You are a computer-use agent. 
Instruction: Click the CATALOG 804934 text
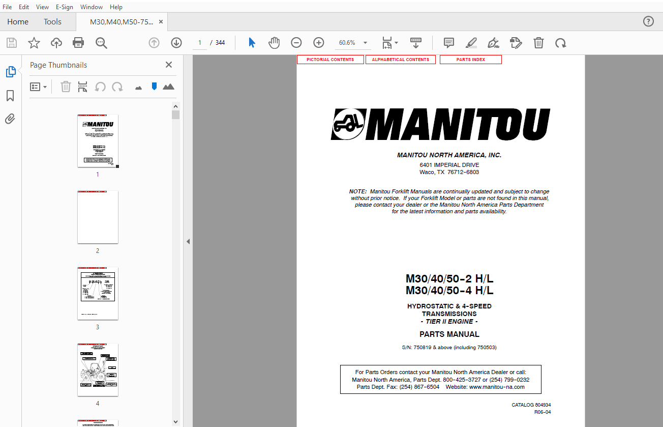(x=531, y=405)
